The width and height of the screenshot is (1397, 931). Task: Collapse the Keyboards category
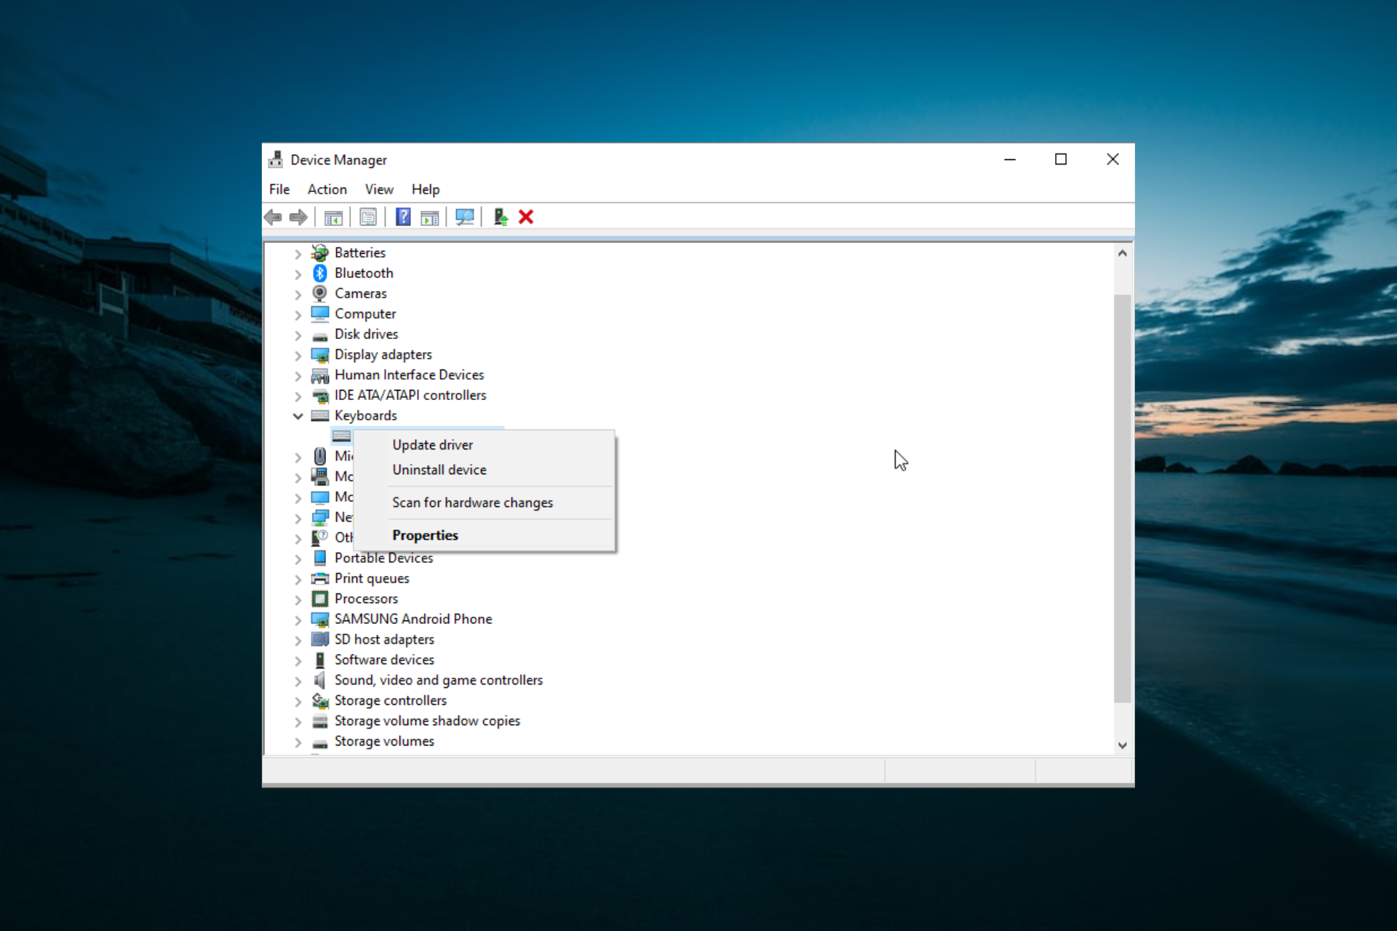click(298, 416)
